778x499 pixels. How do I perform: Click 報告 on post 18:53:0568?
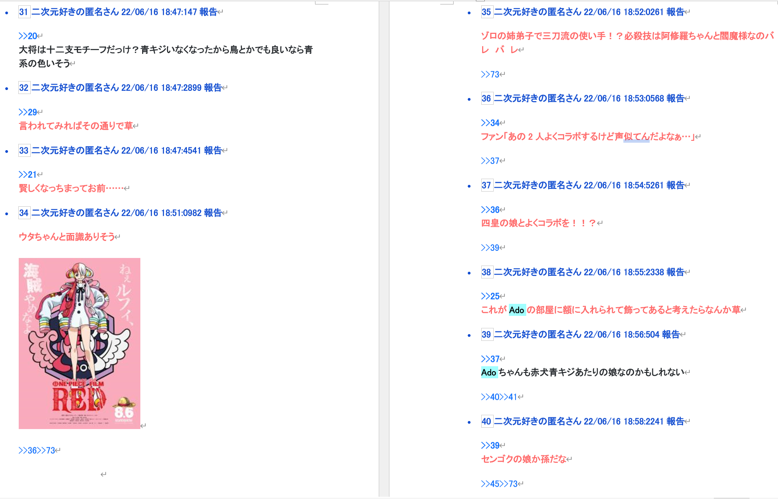(x=676, y=98)
